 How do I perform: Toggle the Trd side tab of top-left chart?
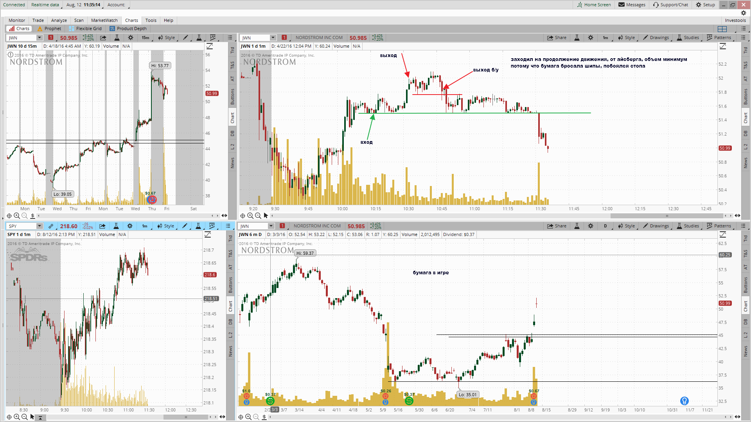pyautogui.click(x=232, y=50)
